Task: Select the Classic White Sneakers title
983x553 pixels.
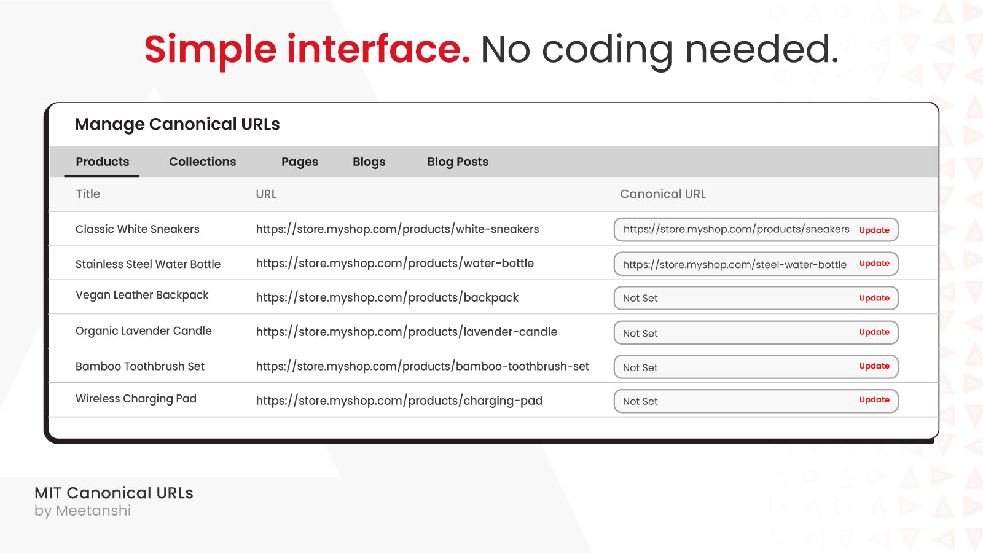Action: pyautogui.click(x=138, y=229)
